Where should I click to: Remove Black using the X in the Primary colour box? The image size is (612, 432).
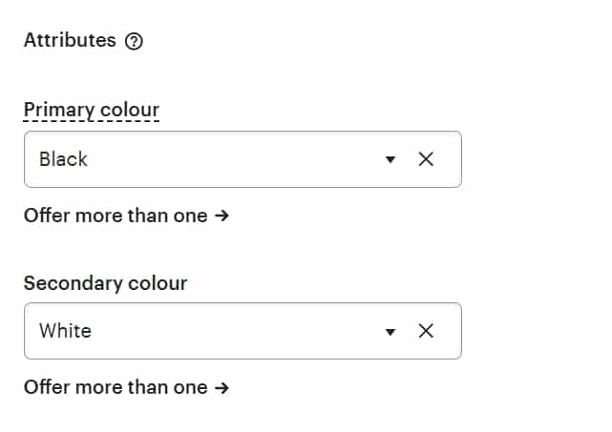(x=426, y=159)
